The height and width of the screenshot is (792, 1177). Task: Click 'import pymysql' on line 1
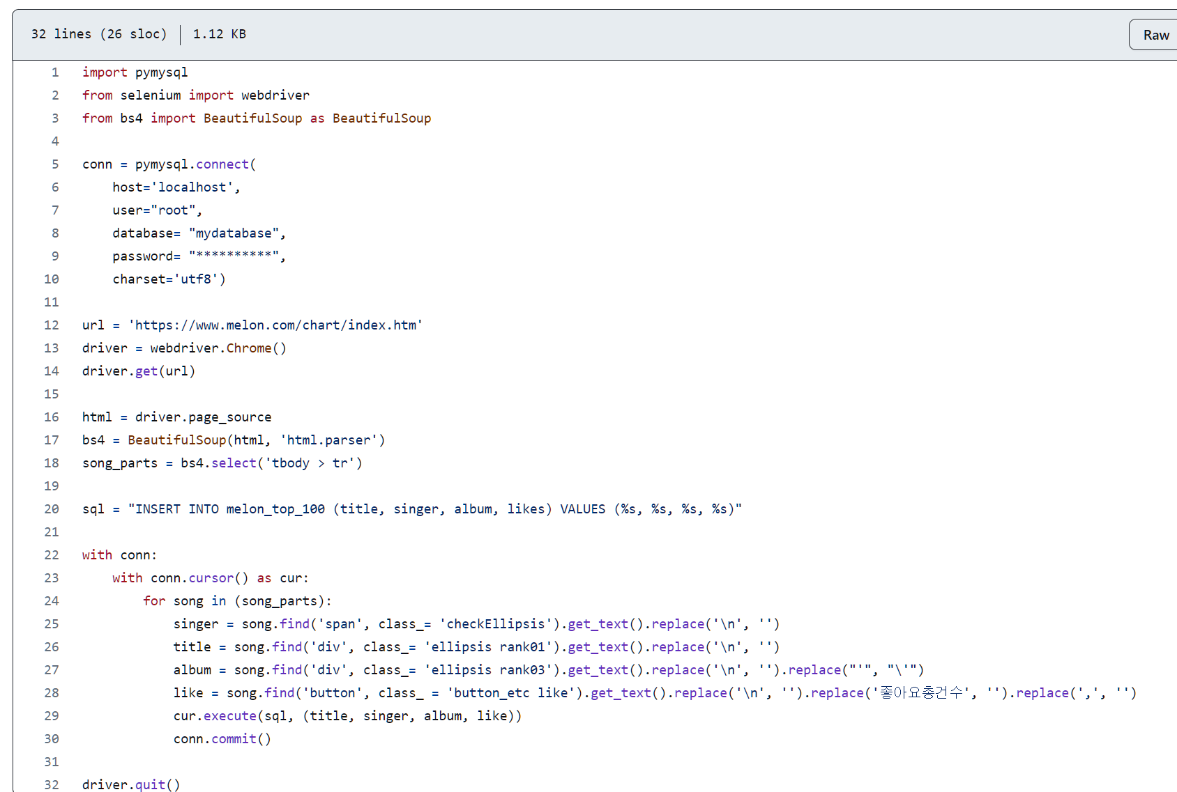[135, 72]
